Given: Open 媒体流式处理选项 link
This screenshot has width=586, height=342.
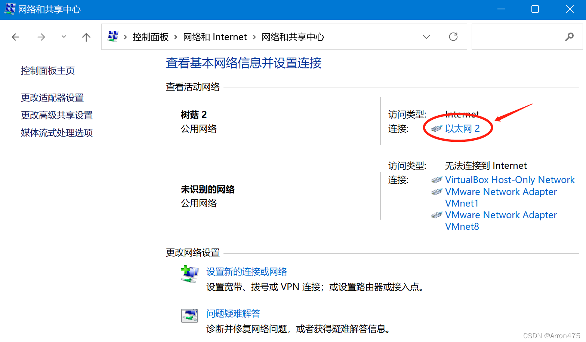Looking at the screenshot, I should point(57,133).
